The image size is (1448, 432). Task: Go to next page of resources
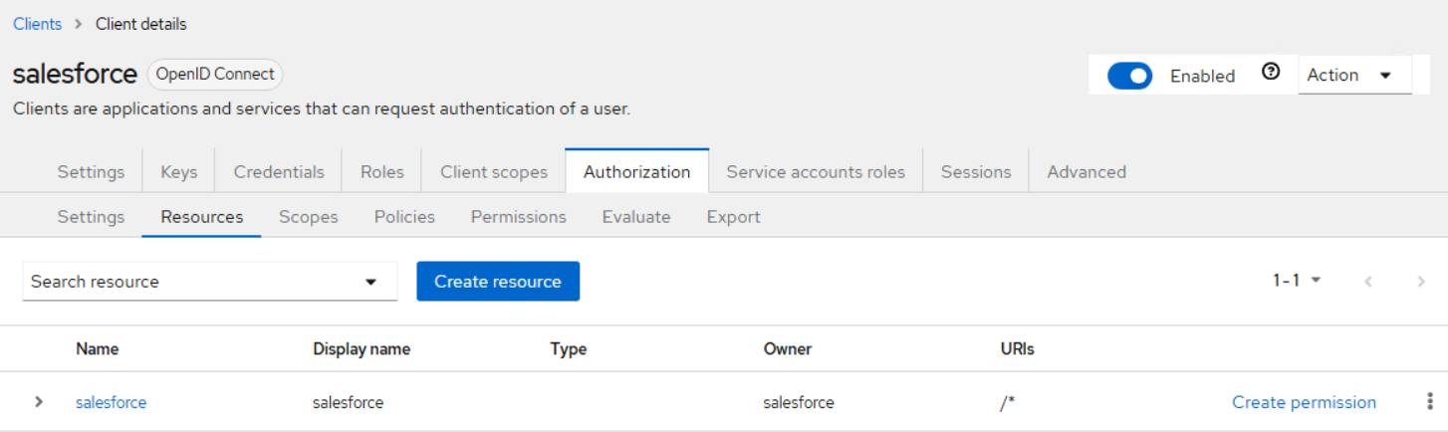[x=1420, y=282]
